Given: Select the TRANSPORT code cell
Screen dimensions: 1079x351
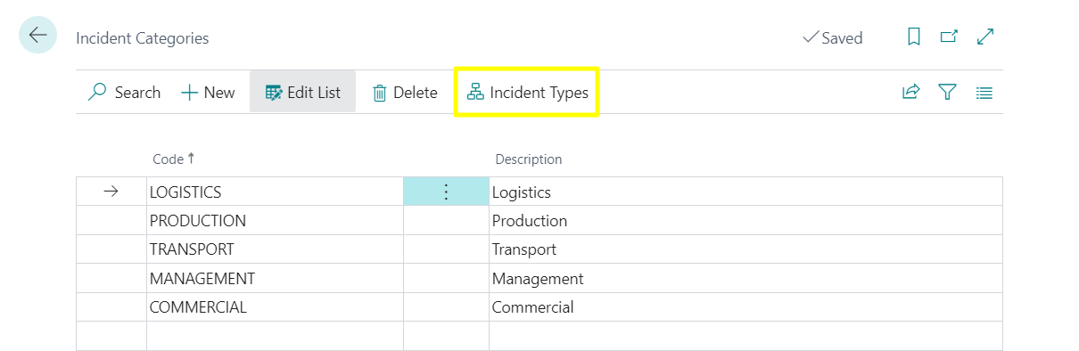Looking at the screenshot, I should pos(275,249).
